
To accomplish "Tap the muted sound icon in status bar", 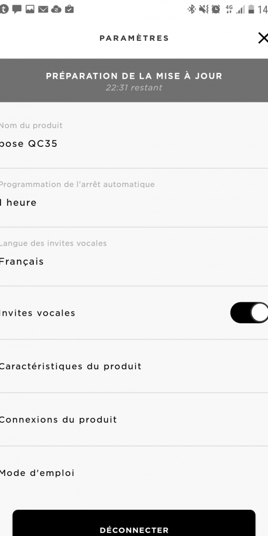I will coord(204,9).
